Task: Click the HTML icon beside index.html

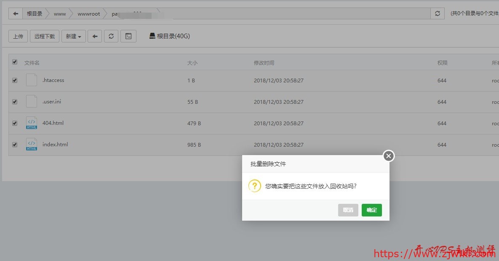Action: coord(31,144)
